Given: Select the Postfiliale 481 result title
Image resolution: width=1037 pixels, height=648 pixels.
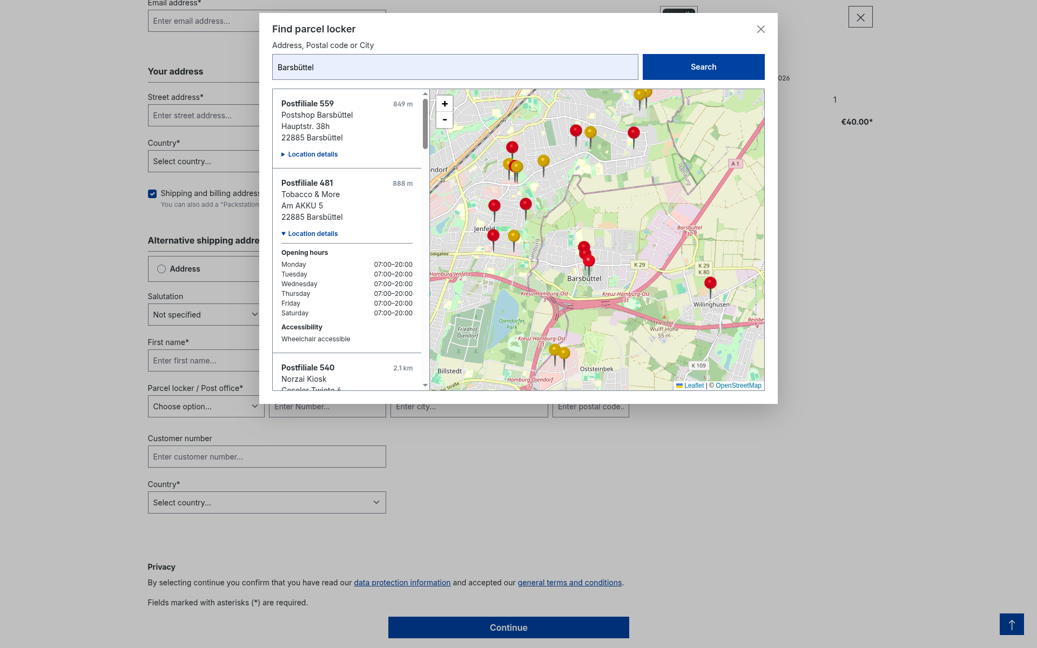Looking at the screenshot, I should pos(307,183).
